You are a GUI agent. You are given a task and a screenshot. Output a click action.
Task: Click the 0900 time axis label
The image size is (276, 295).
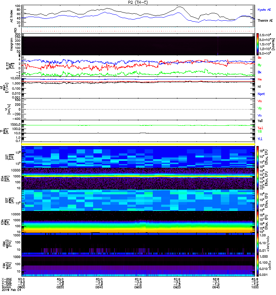pos(138,287)
